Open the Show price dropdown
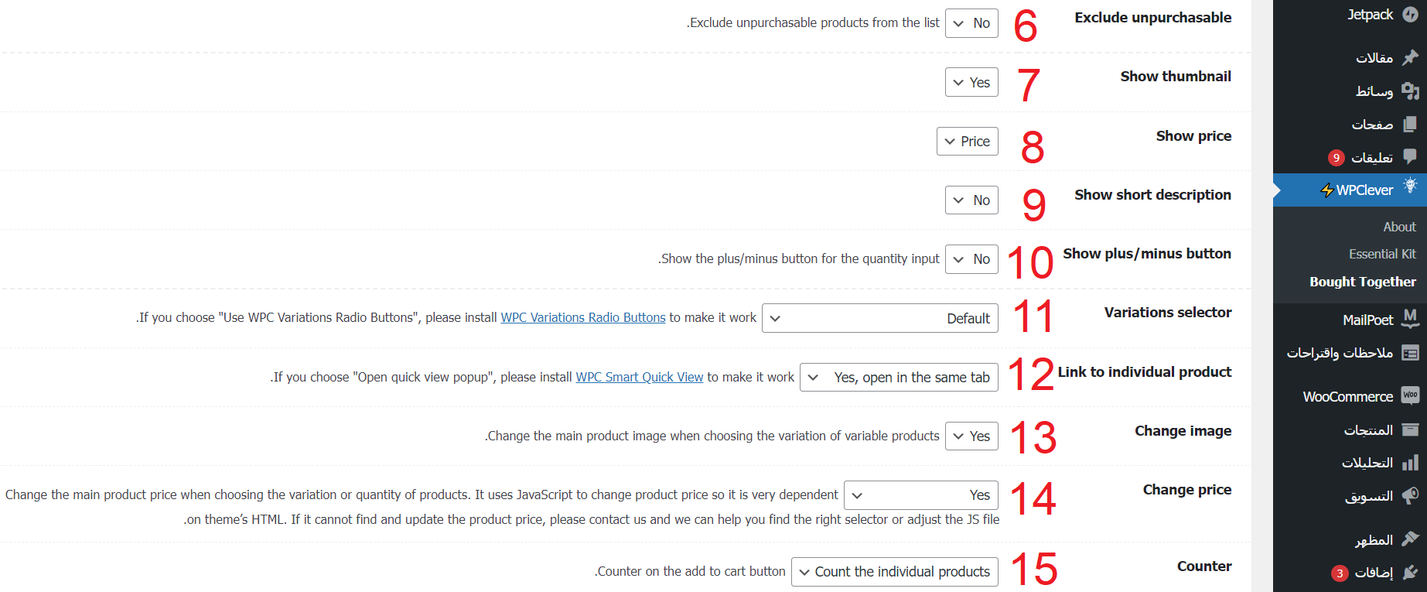The width and height of the screenshot is (1427, 592). click(x=967, y=142)
